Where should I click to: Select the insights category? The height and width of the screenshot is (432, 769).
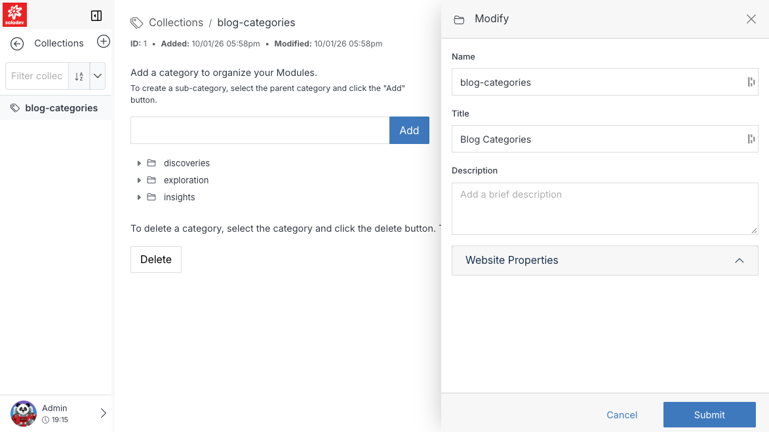tap(179, 198)
